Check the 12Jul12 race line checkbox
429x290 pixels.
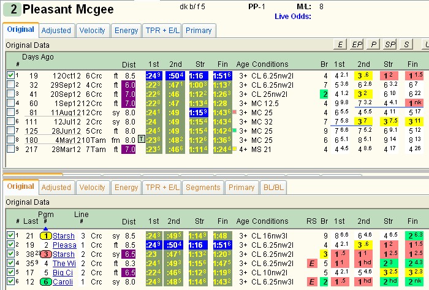(x=10, y=121)
